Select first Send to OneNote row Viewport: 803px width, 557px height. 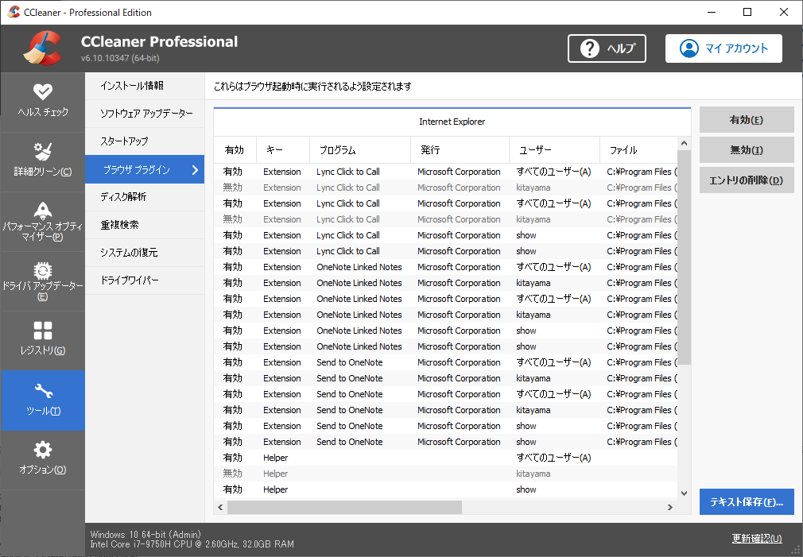click(x=445, y=362)
